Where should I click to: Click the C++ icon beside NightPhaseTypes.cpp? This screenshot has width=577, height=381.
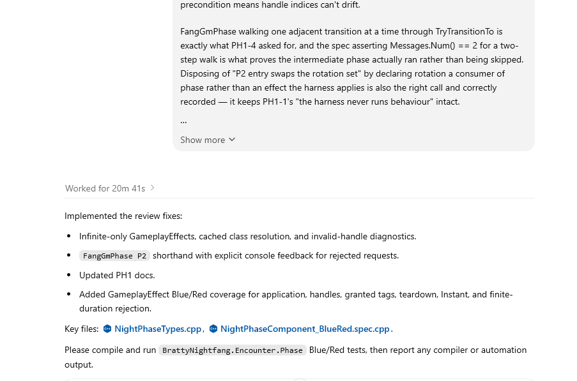[x=107, y=329]
